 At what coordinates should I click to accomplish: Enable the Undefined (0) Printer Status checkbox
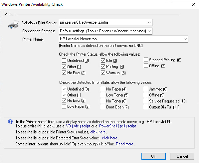[x=64, y=61]
